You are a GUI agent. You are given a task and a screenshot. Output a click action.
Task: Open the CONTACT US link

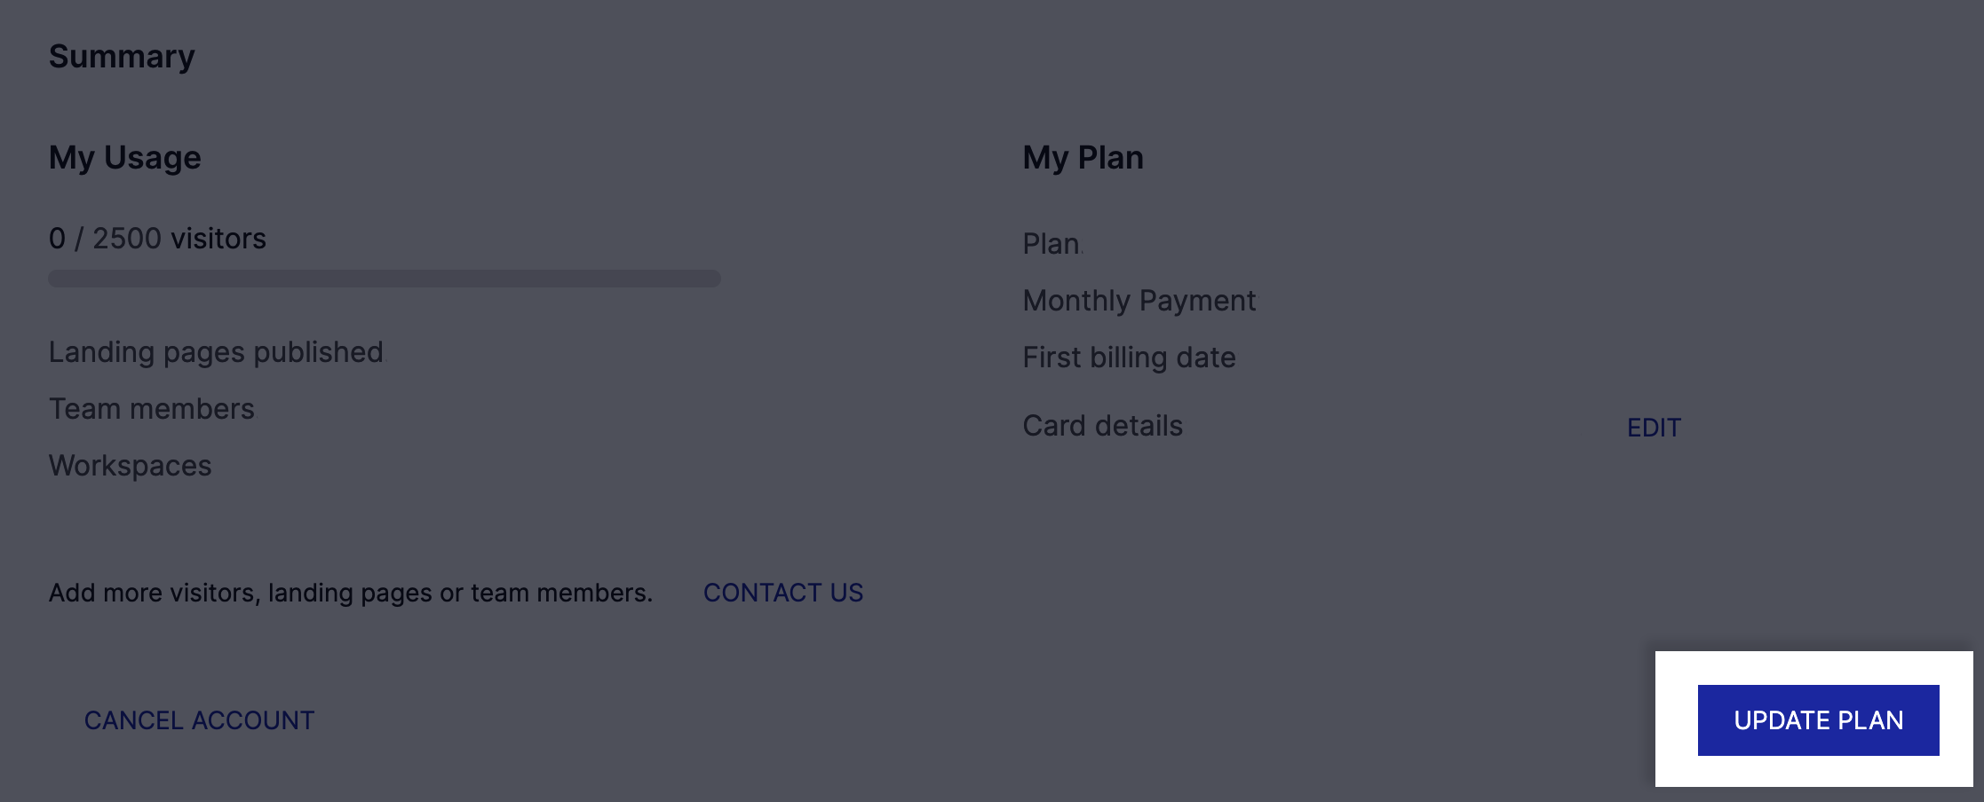(783, 593)
